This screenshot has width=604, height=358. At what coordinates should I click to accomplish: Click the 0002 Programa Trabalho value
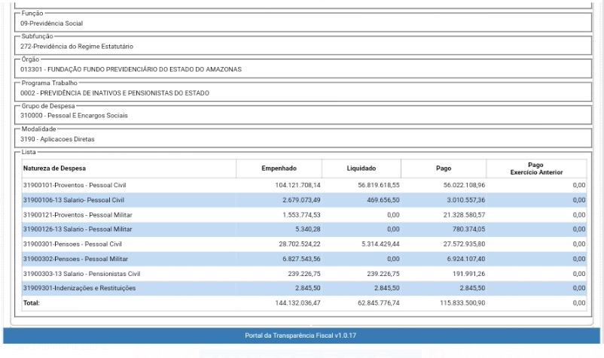tap(114, 93)
